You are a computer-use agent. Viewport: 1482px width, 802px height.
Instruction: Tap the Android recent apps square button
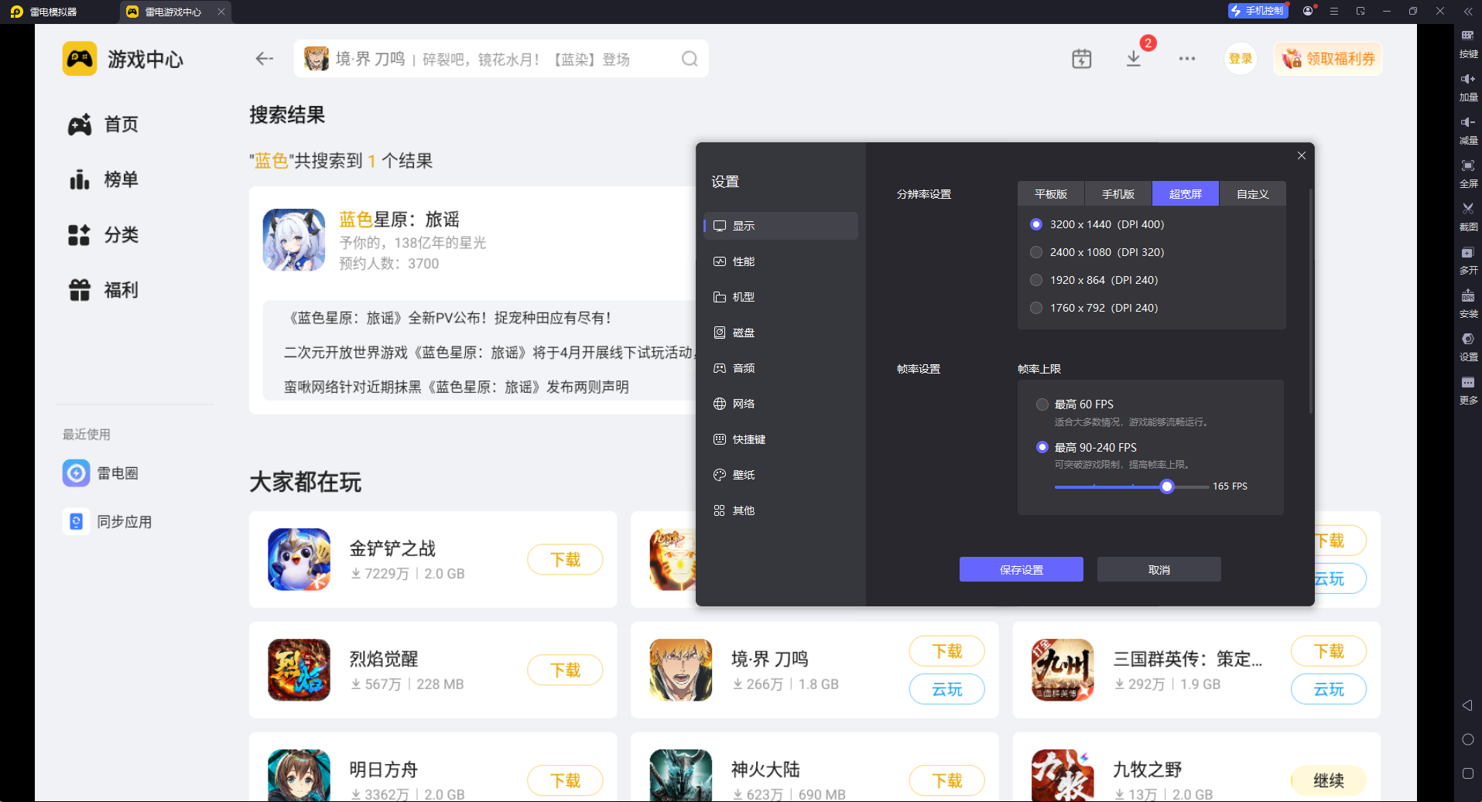tap(1467, 773)
